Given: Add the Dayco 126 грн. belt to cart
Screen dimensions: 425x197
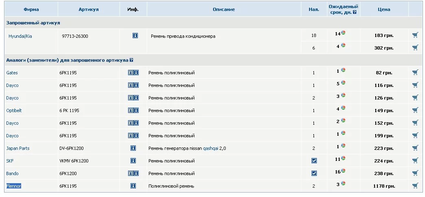Looking at the screenshot, I should (415, 97).
